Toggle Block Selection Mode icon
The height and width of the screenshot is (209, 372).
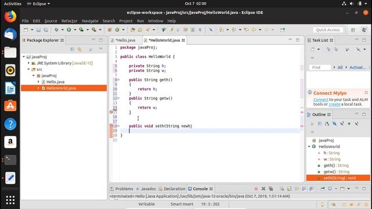193,30
